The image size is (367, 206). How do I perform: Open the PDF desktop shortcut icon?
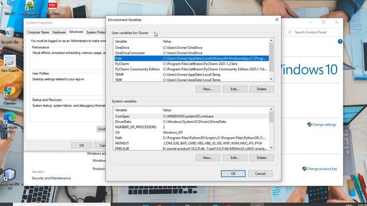52,7
